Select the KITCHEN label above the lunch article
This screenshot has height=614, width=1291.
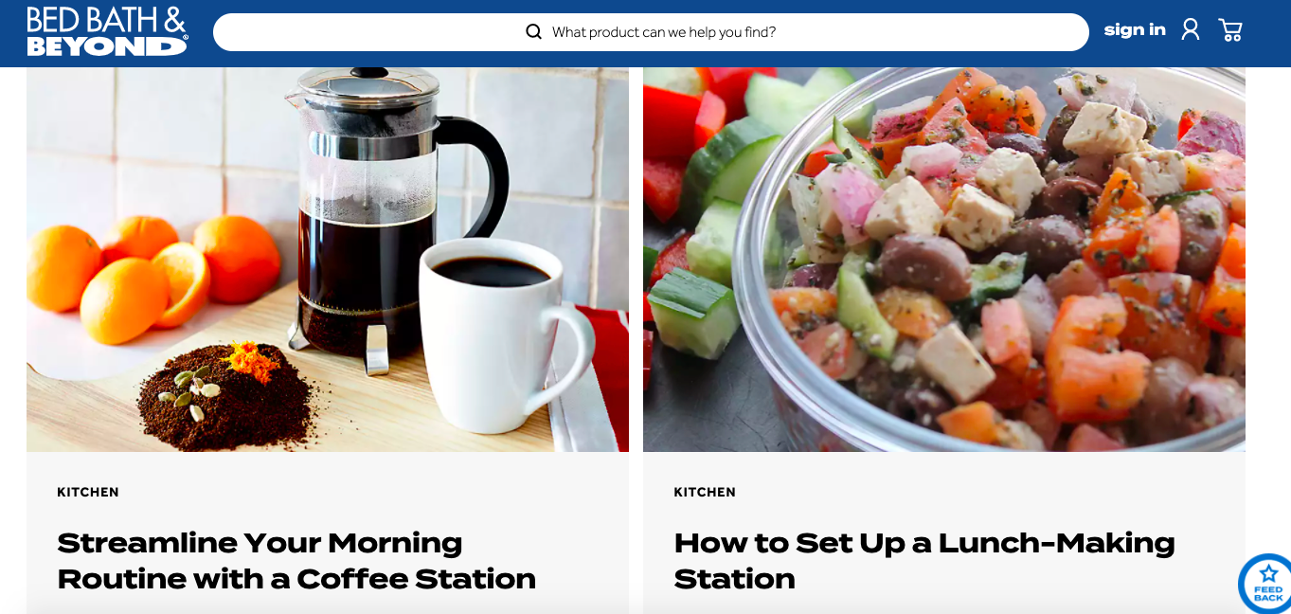point(705,493)
